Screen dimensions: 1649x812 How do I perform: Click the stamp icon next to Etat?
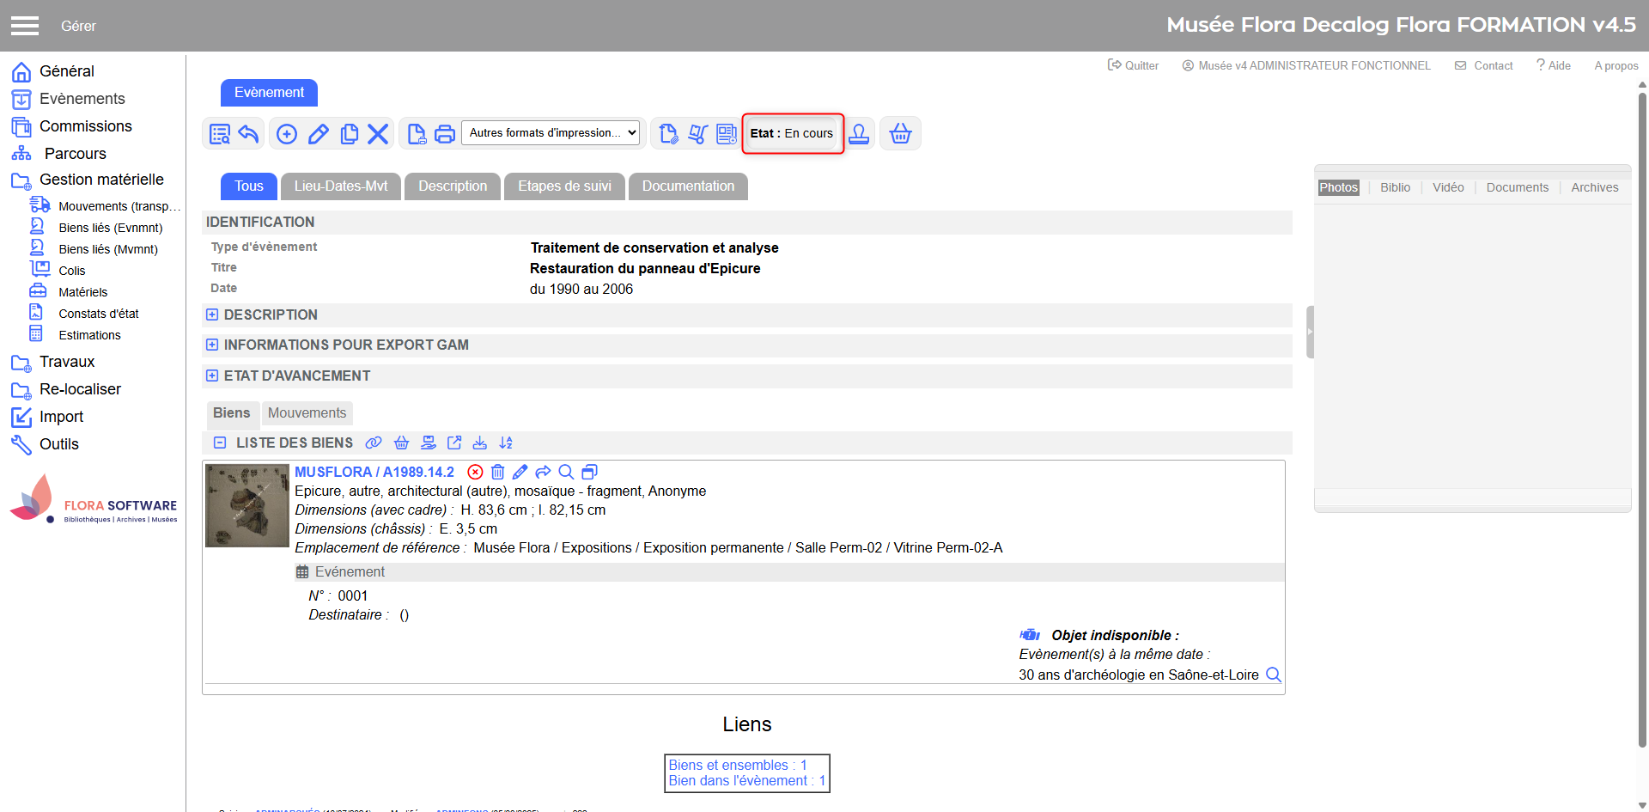click(x=859, y=134)
